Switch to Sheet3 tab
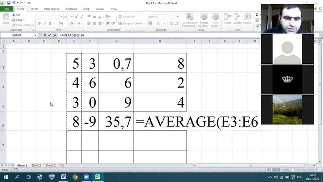Viewport: 323px width, 182px height. [50, 165]
